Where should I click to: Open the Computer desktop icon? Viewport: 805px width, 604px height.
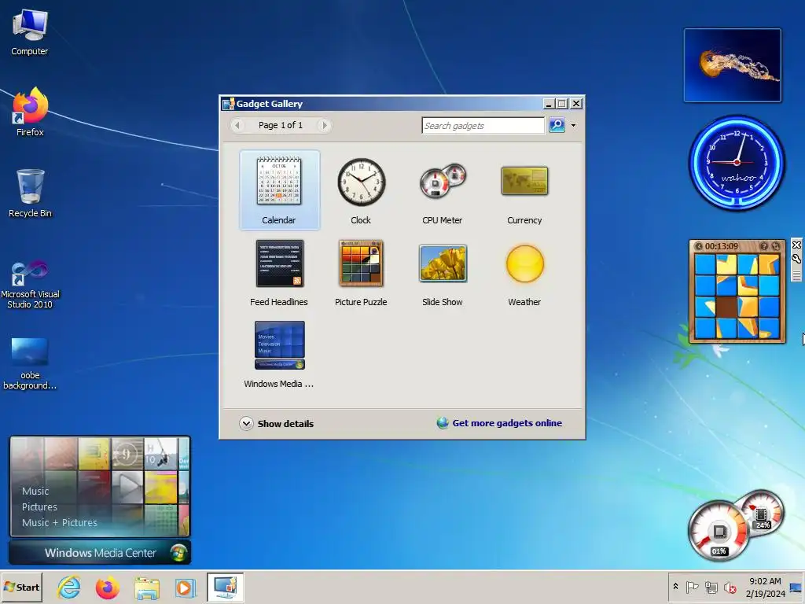coord(30,31)
